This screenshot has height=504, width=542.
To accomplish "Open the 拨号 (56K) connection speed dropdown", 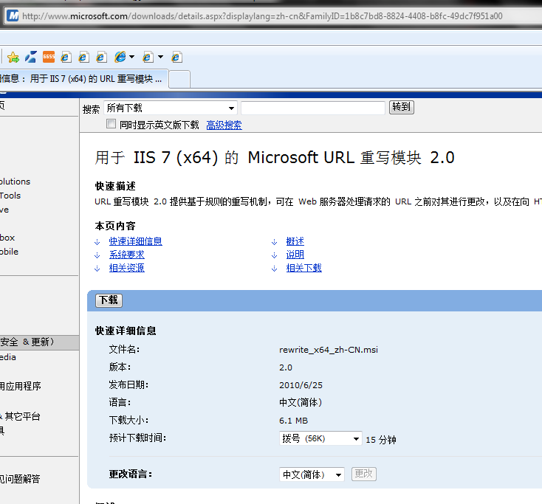I will tap(320, 438).
